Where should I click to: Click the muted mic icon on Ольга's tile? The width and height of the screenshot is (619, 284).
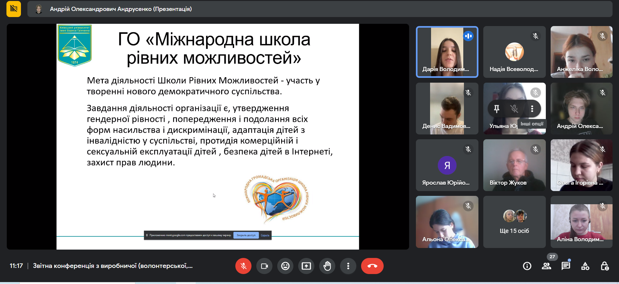pyautogui.click(x=603, y=149)
